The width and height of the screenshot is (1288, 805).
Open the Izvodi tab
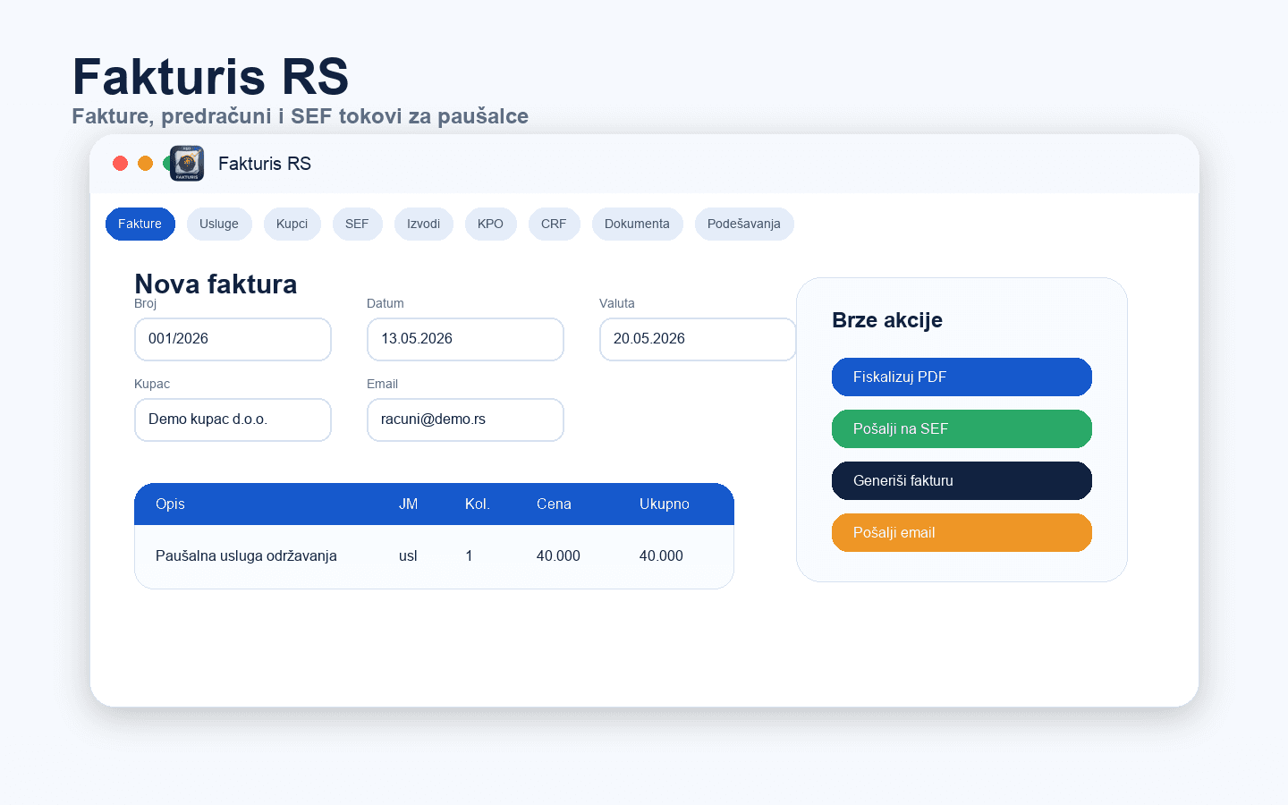(424, 224)
